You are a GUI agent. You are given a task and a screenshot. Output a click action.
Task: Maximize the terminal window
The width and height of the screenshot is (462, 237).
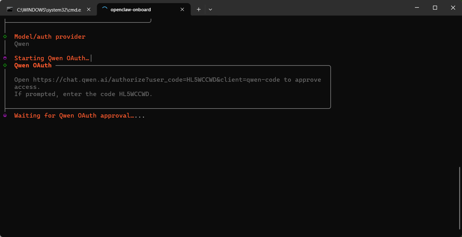pyautogui.click(x=435, y=8)
